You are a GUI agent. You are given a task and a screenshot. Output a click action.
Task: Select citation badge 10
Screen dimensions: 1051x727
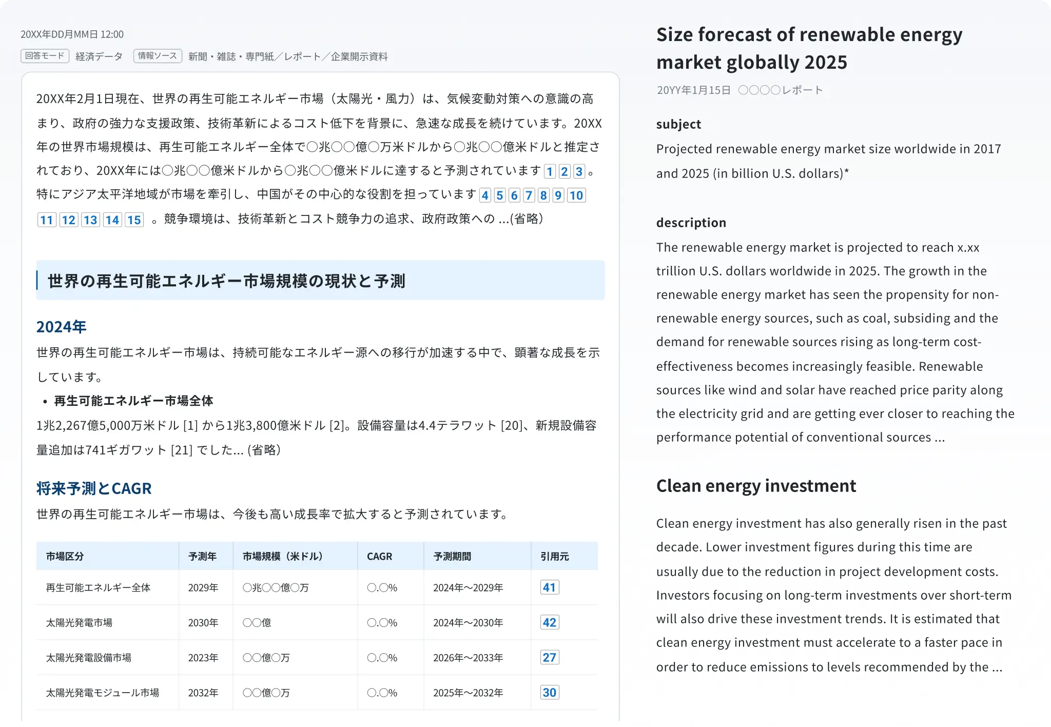click(576, 195)
